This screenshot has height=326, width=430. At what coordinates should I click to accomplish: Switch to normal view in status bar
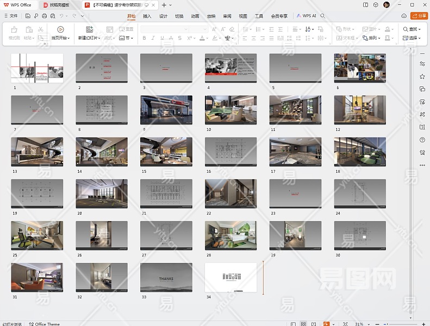[293, 324]
